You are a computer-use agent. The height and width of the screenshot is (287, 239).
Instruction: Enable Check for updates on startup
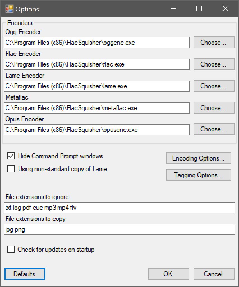tap(11, 249)
